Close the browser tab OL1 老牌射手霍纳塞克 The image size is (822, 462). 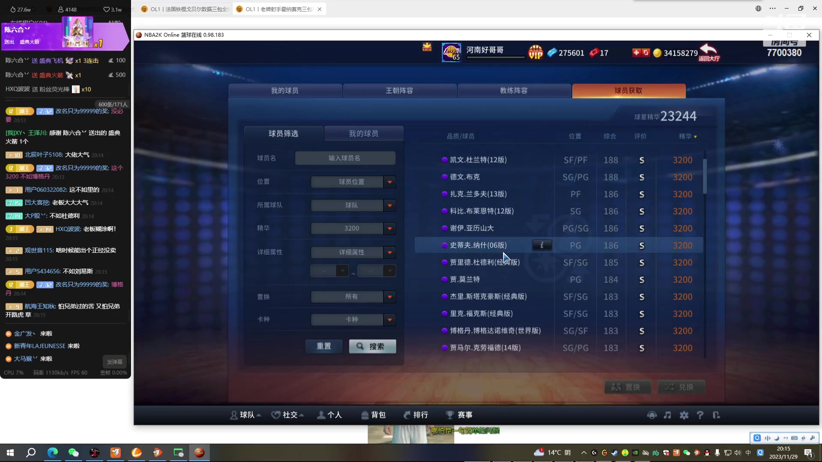tap(319, 9)
